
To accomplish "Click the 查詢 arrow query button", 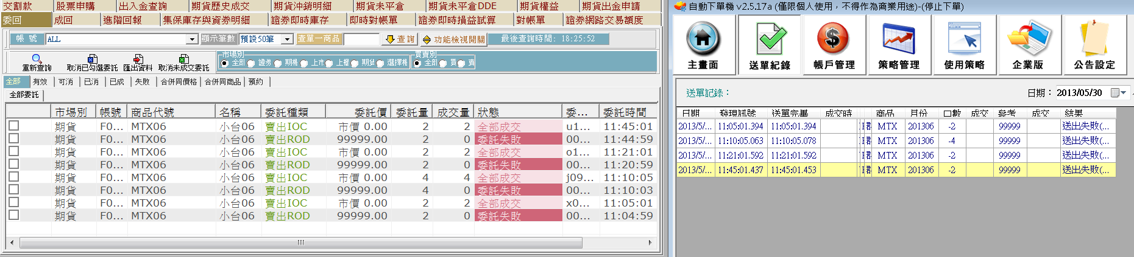I will point(400,39).
